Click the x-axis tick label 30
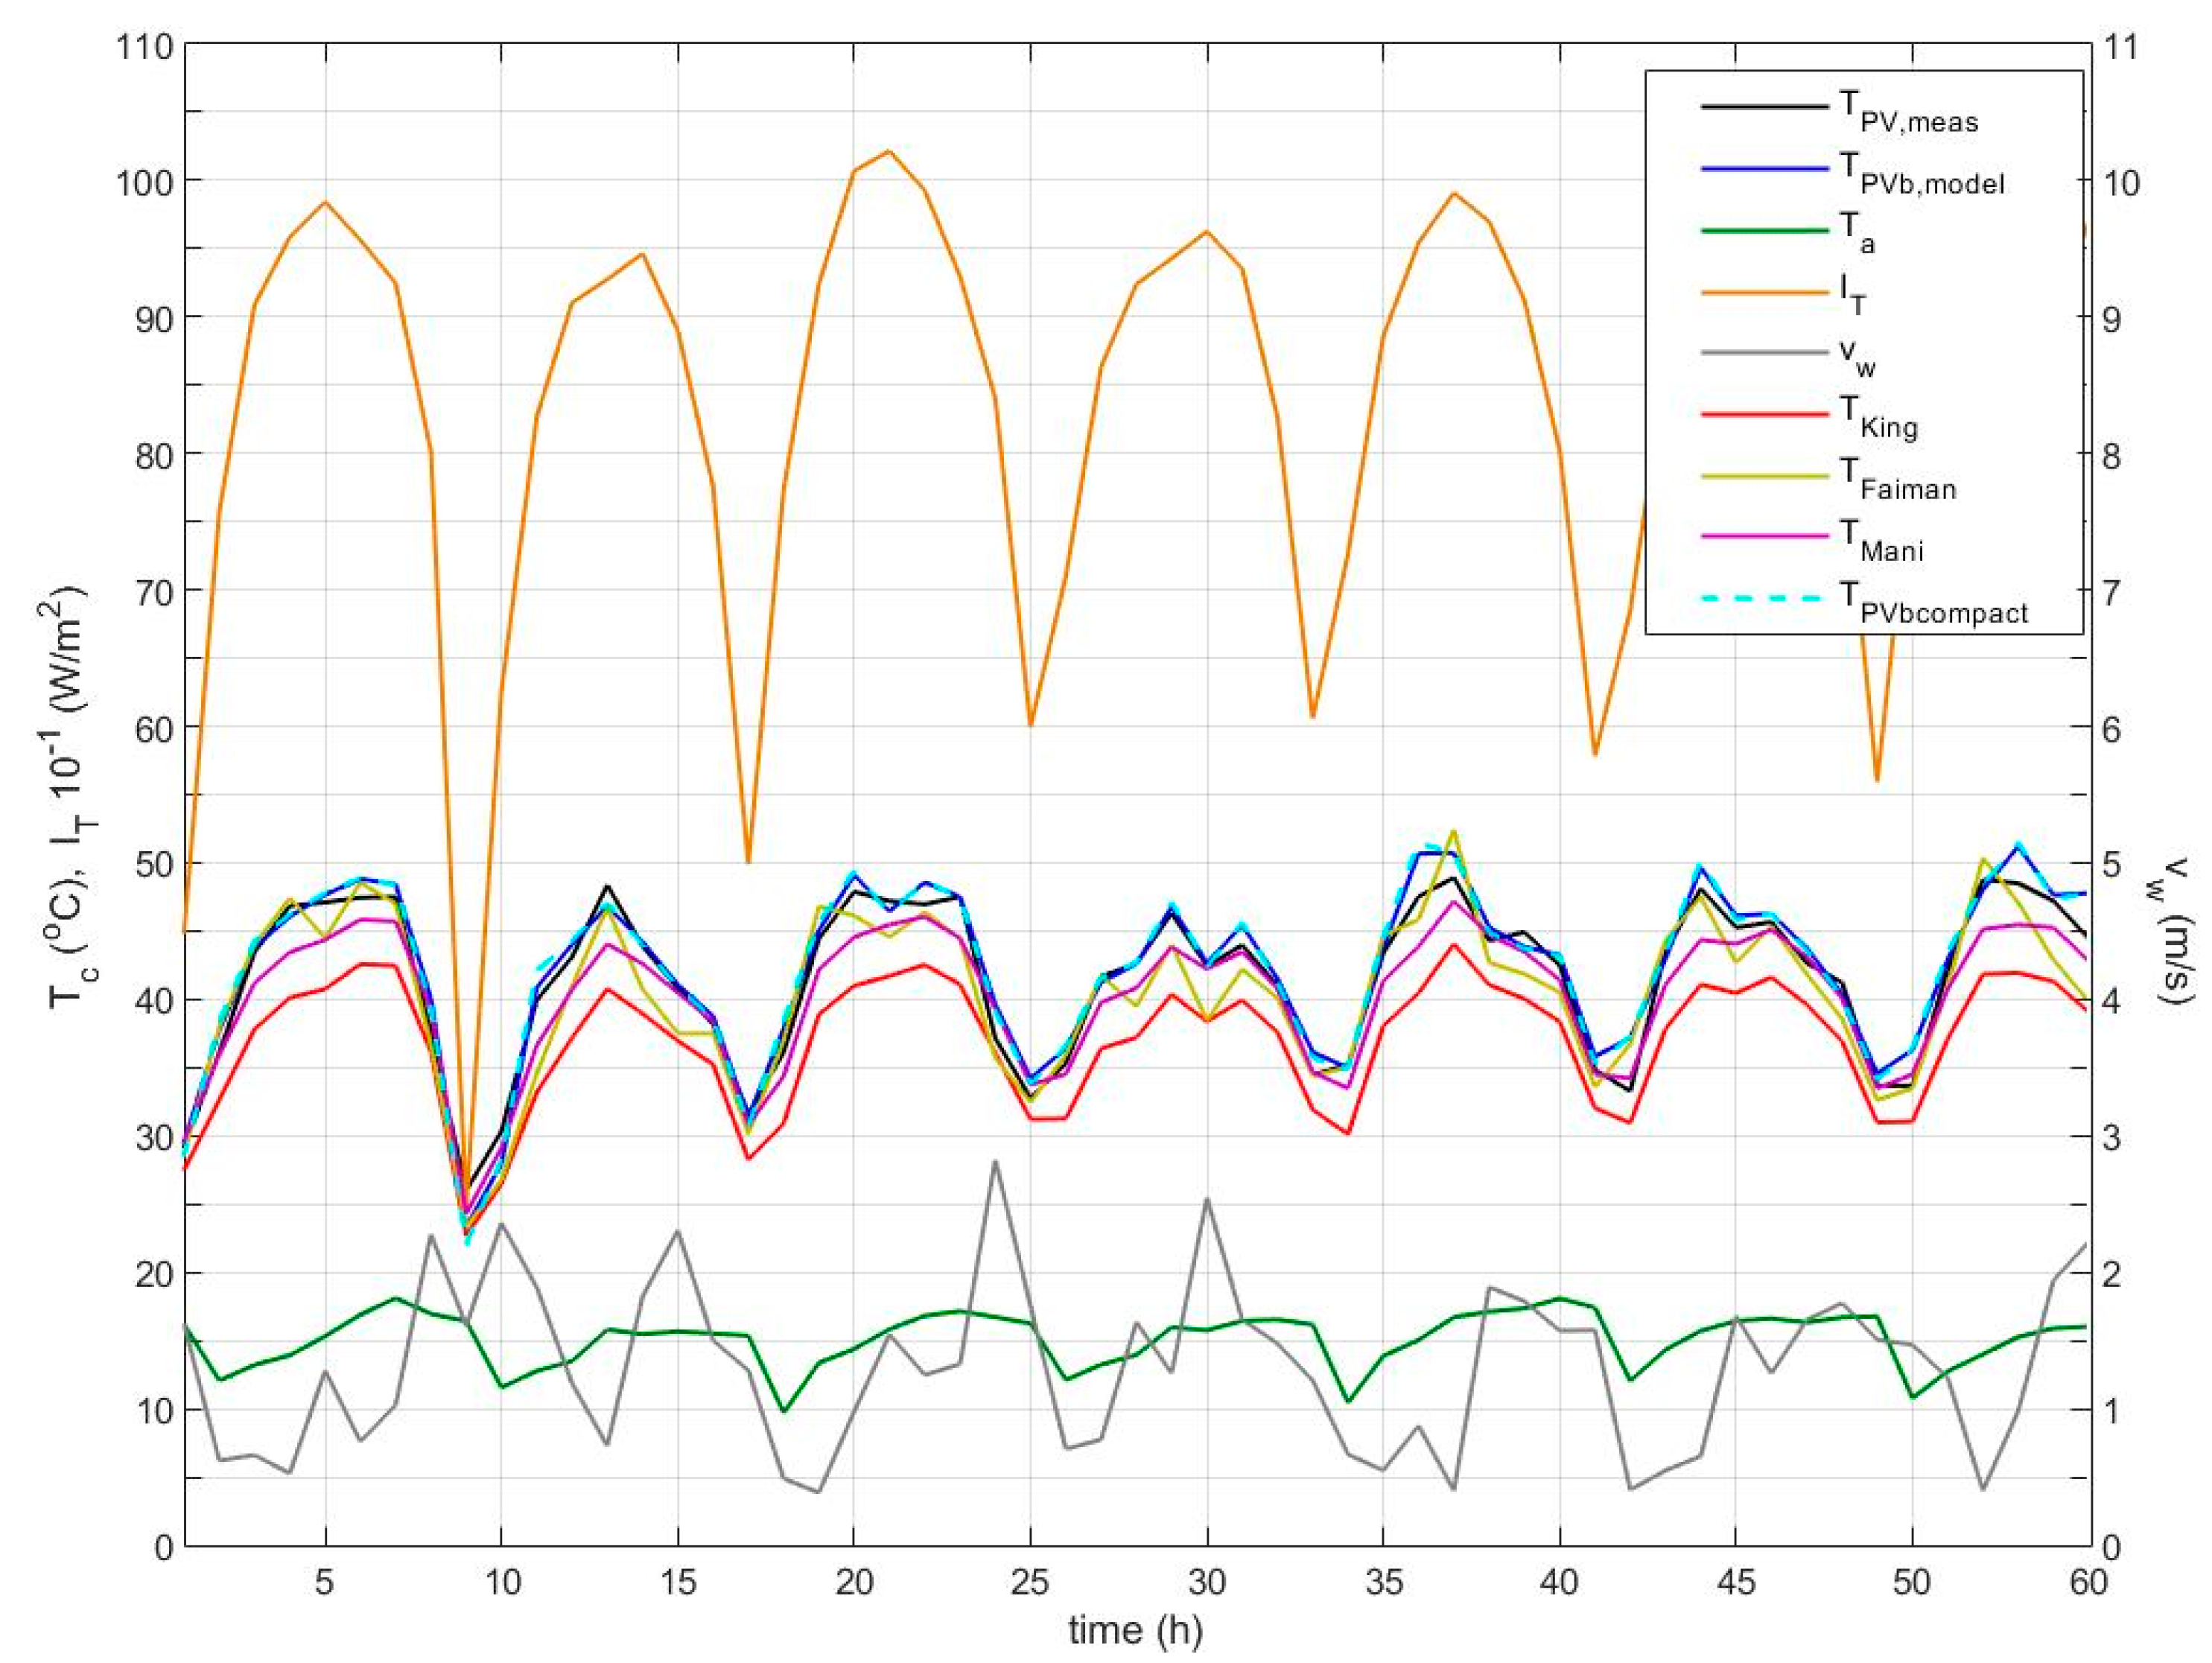This screenshot has width=2212, height=1663. click(1206, 1583)
